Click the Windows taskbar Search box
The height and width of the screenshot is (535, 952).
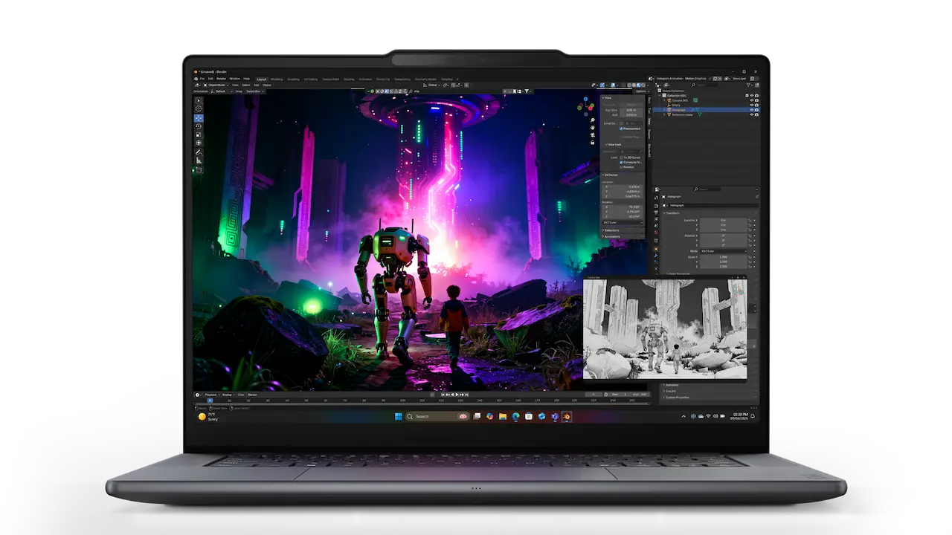coord(437,416)
